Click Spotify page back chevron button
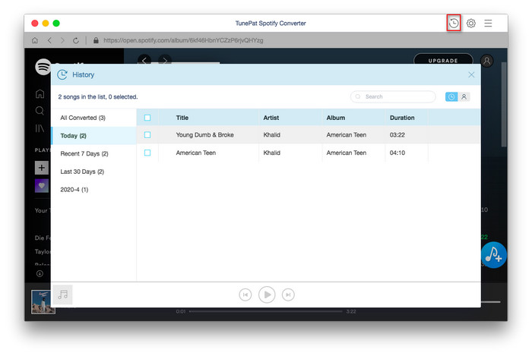532x356 pixels. coord(144,60)
